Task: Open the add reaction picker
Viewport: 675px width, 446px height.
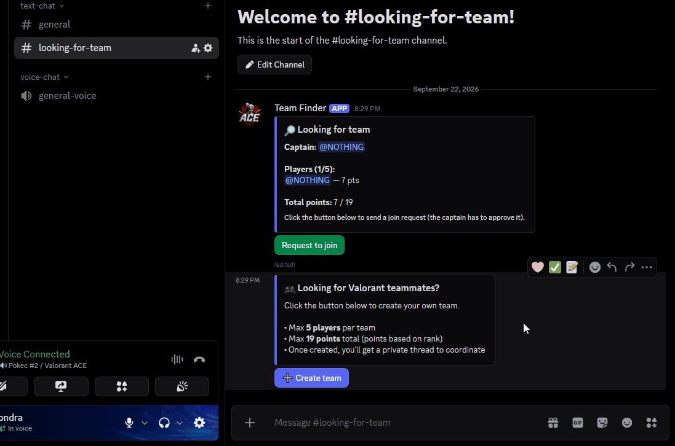Action: (595, 267)
